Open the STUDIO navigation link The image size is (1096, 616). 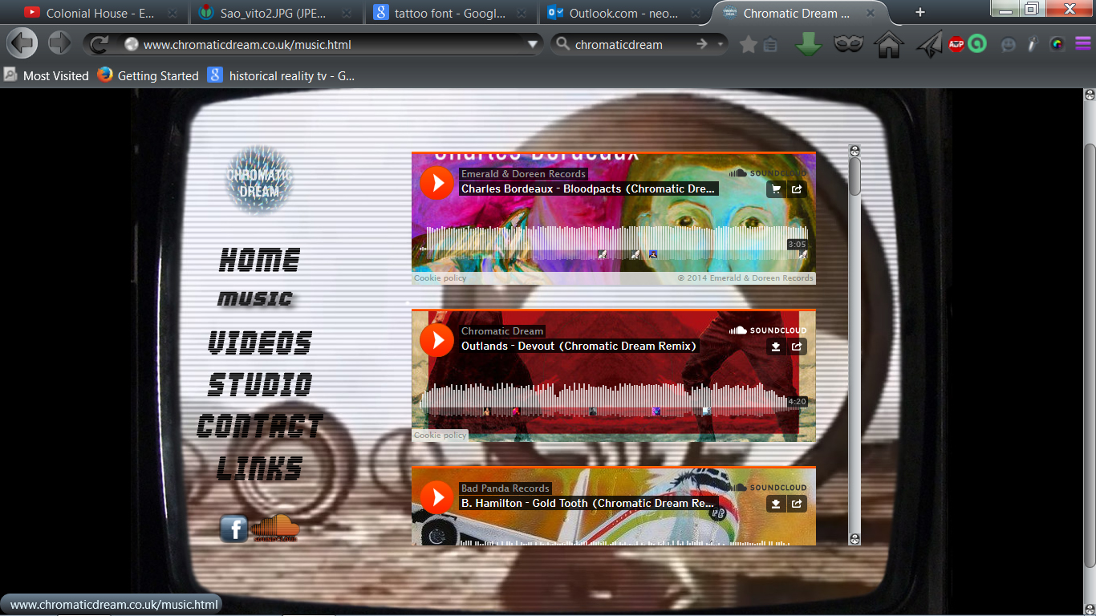(x=260, y=384)
